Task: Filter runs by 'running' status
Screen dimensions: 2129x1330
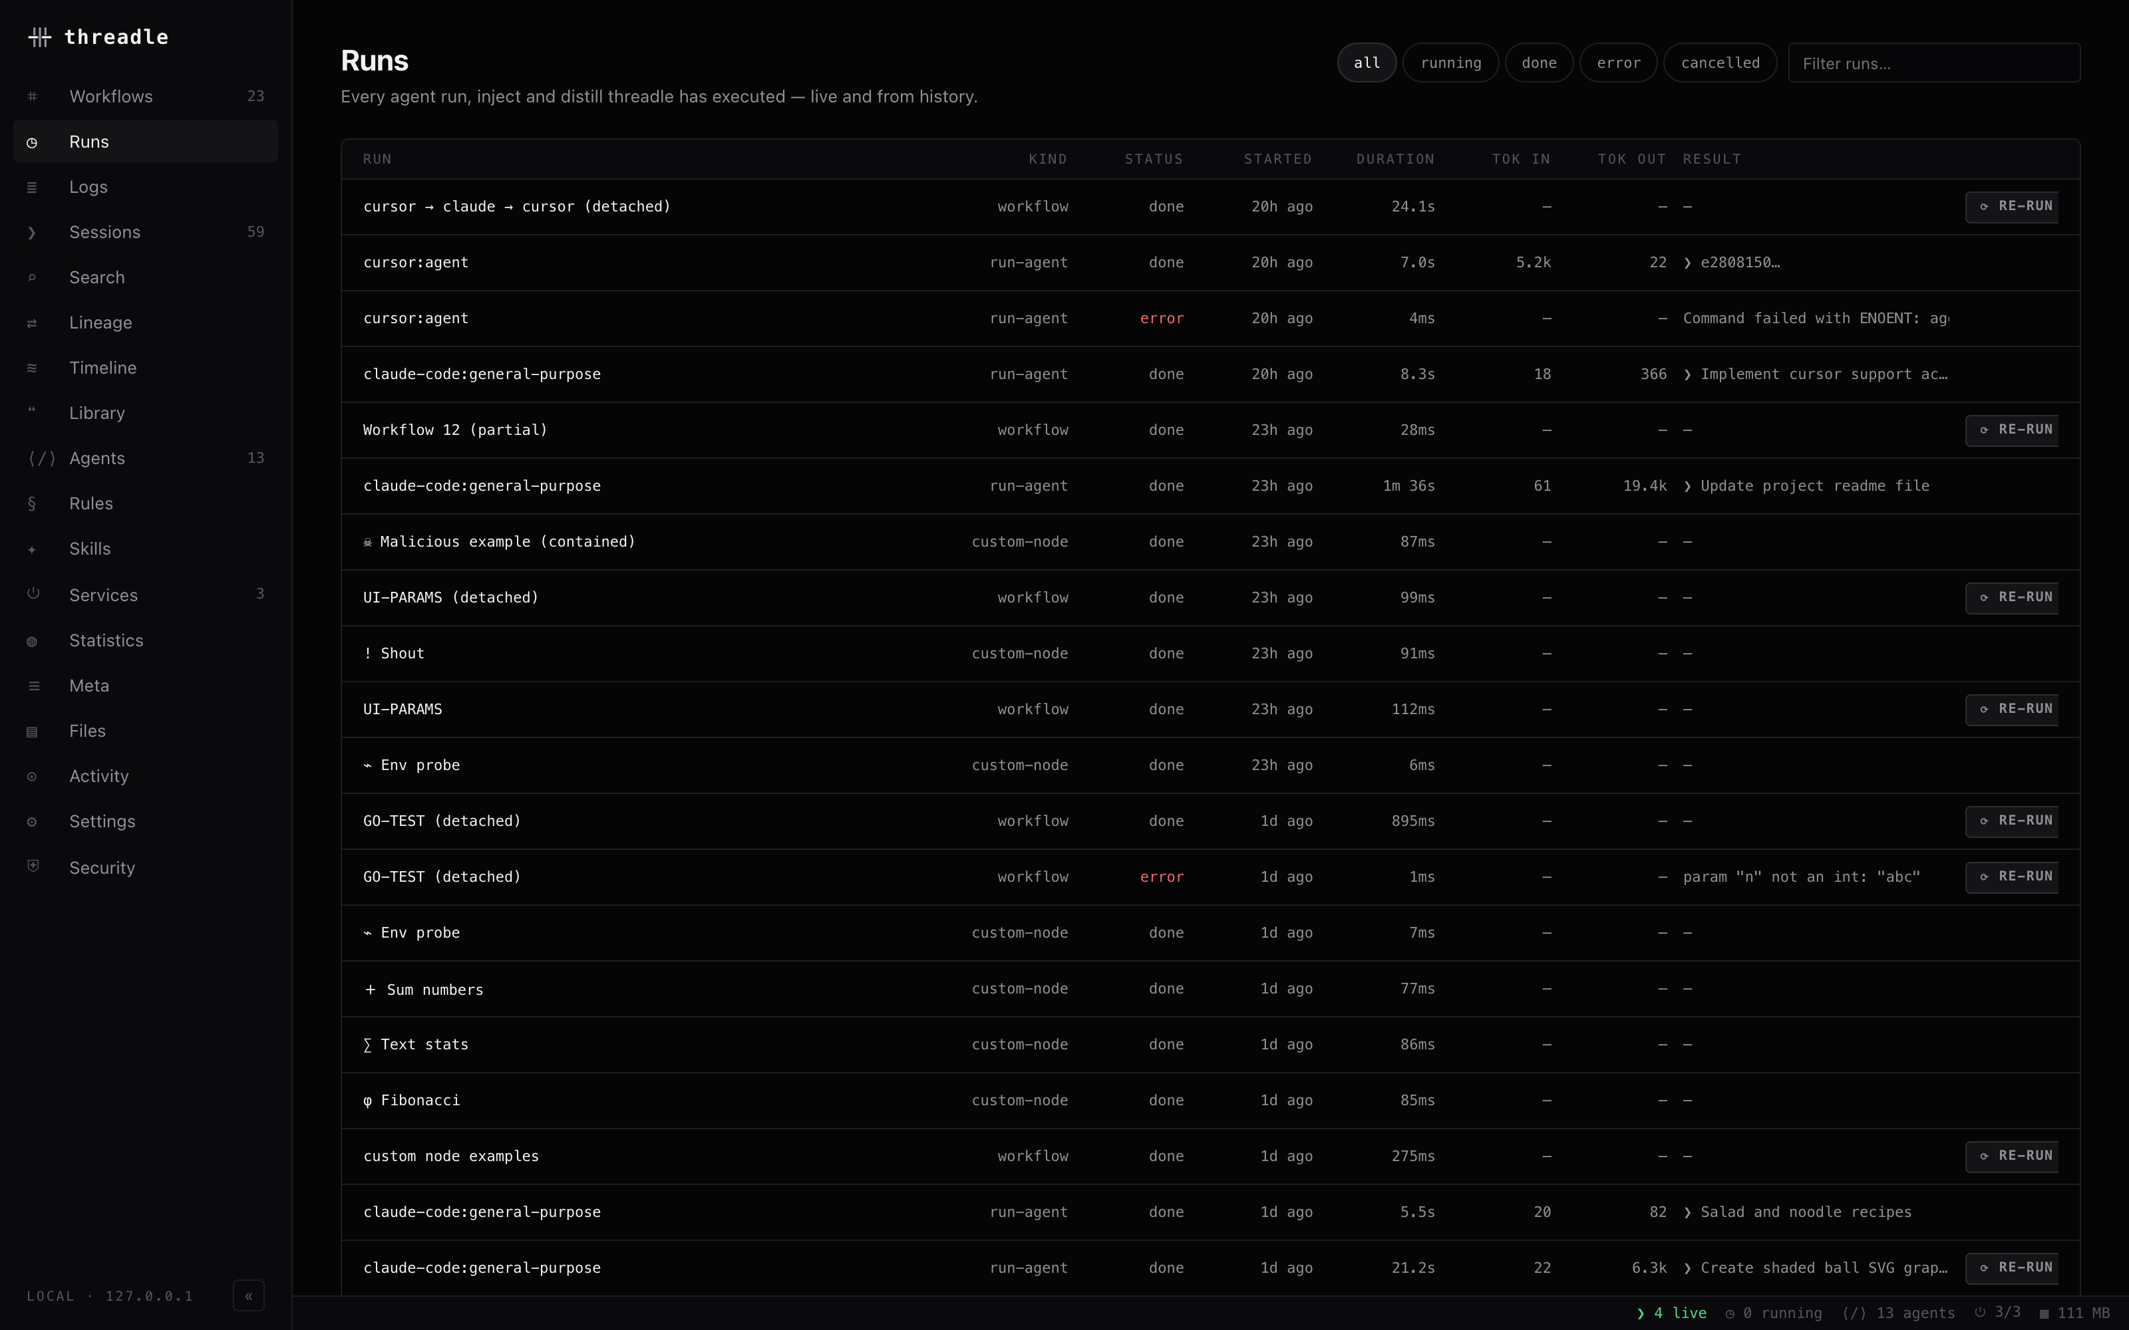Action: click(1450, 63)
